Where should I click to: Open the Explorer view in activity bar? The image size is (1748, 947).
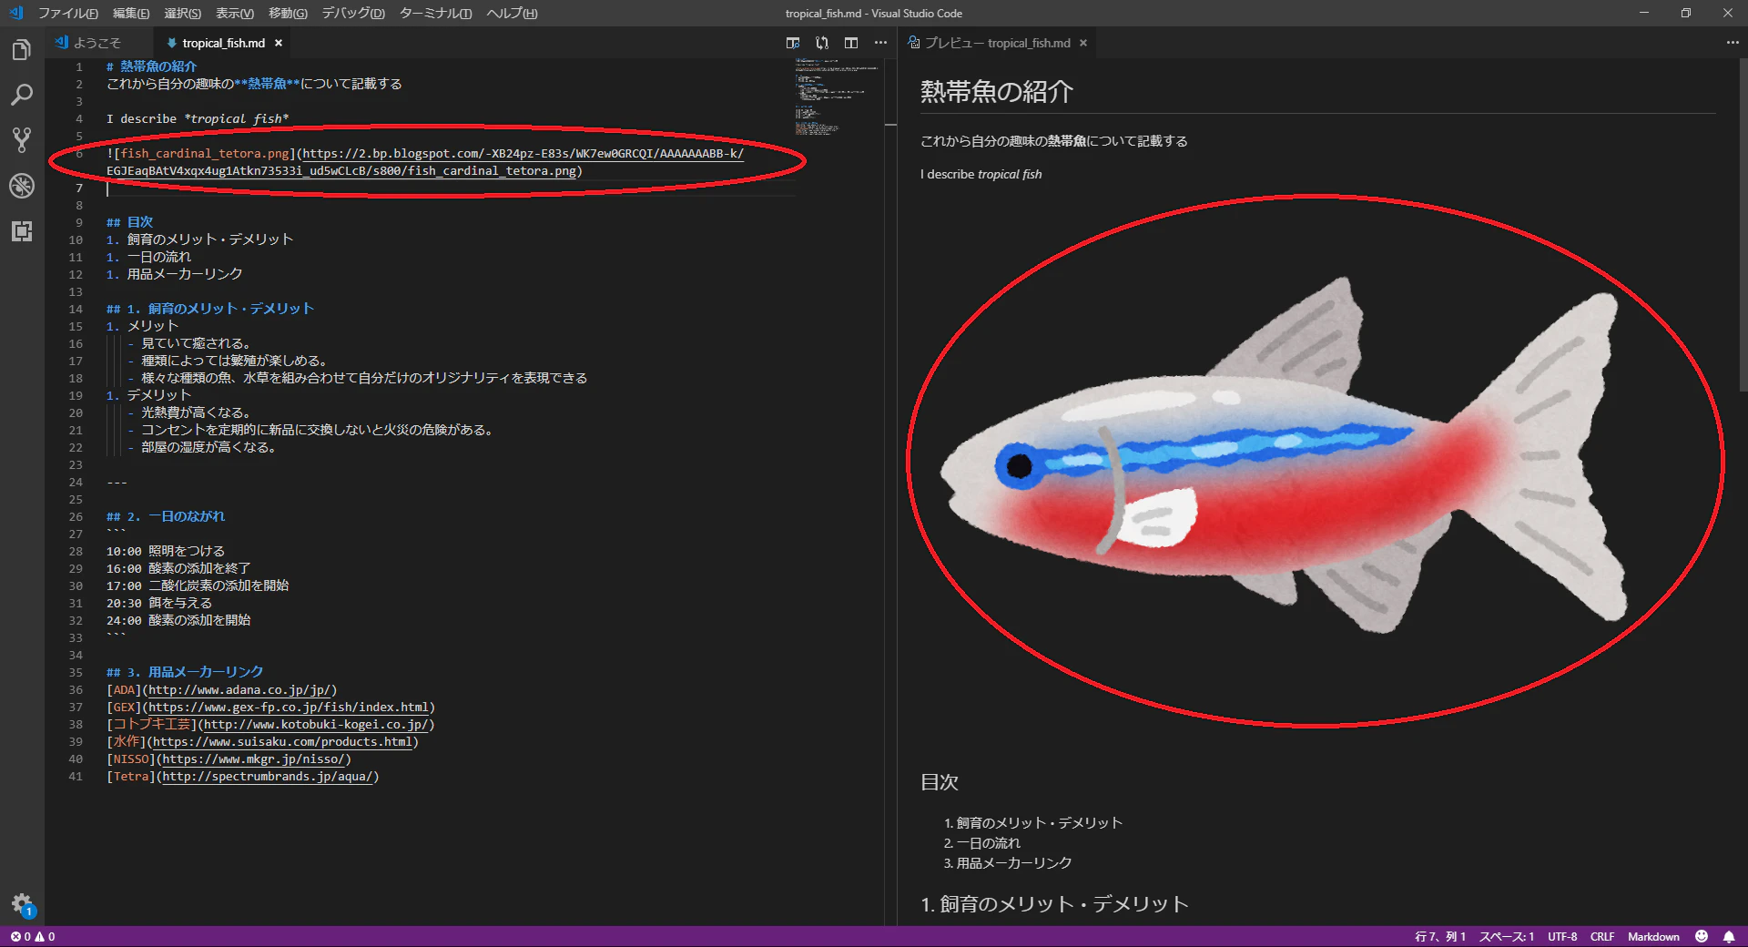(x=22, y=50)
